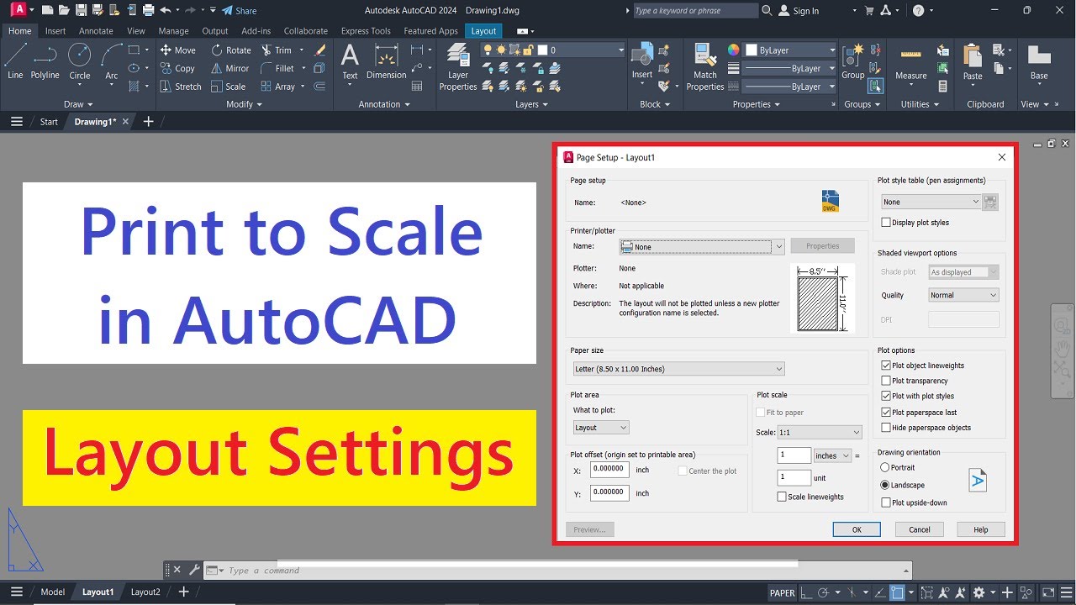Select the Polyline tool
The height and width of the screenshot is (605, 1076).
point(45,62)
